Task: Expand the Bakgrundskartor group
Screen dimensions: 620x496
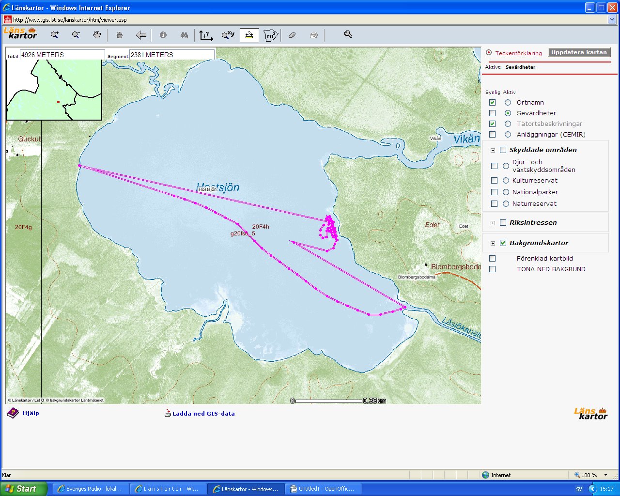Action: [493, 243]
